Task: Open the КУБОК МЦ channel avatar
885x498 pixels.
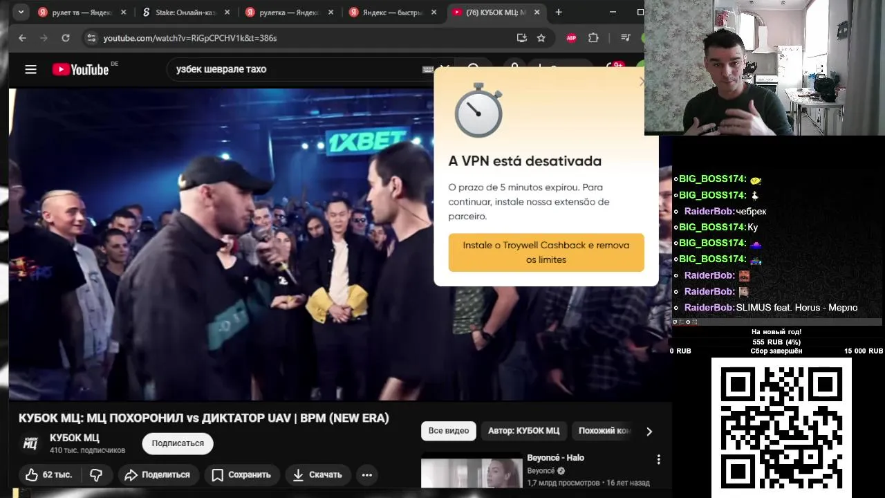Action: [x=30, y=443]
